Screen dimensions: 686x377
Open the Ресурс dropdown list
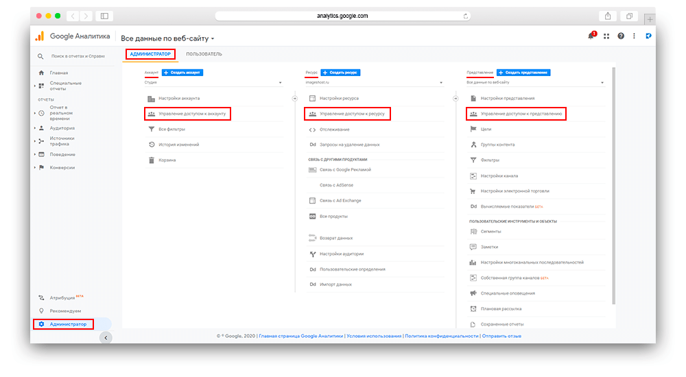[x=375, y=82]
